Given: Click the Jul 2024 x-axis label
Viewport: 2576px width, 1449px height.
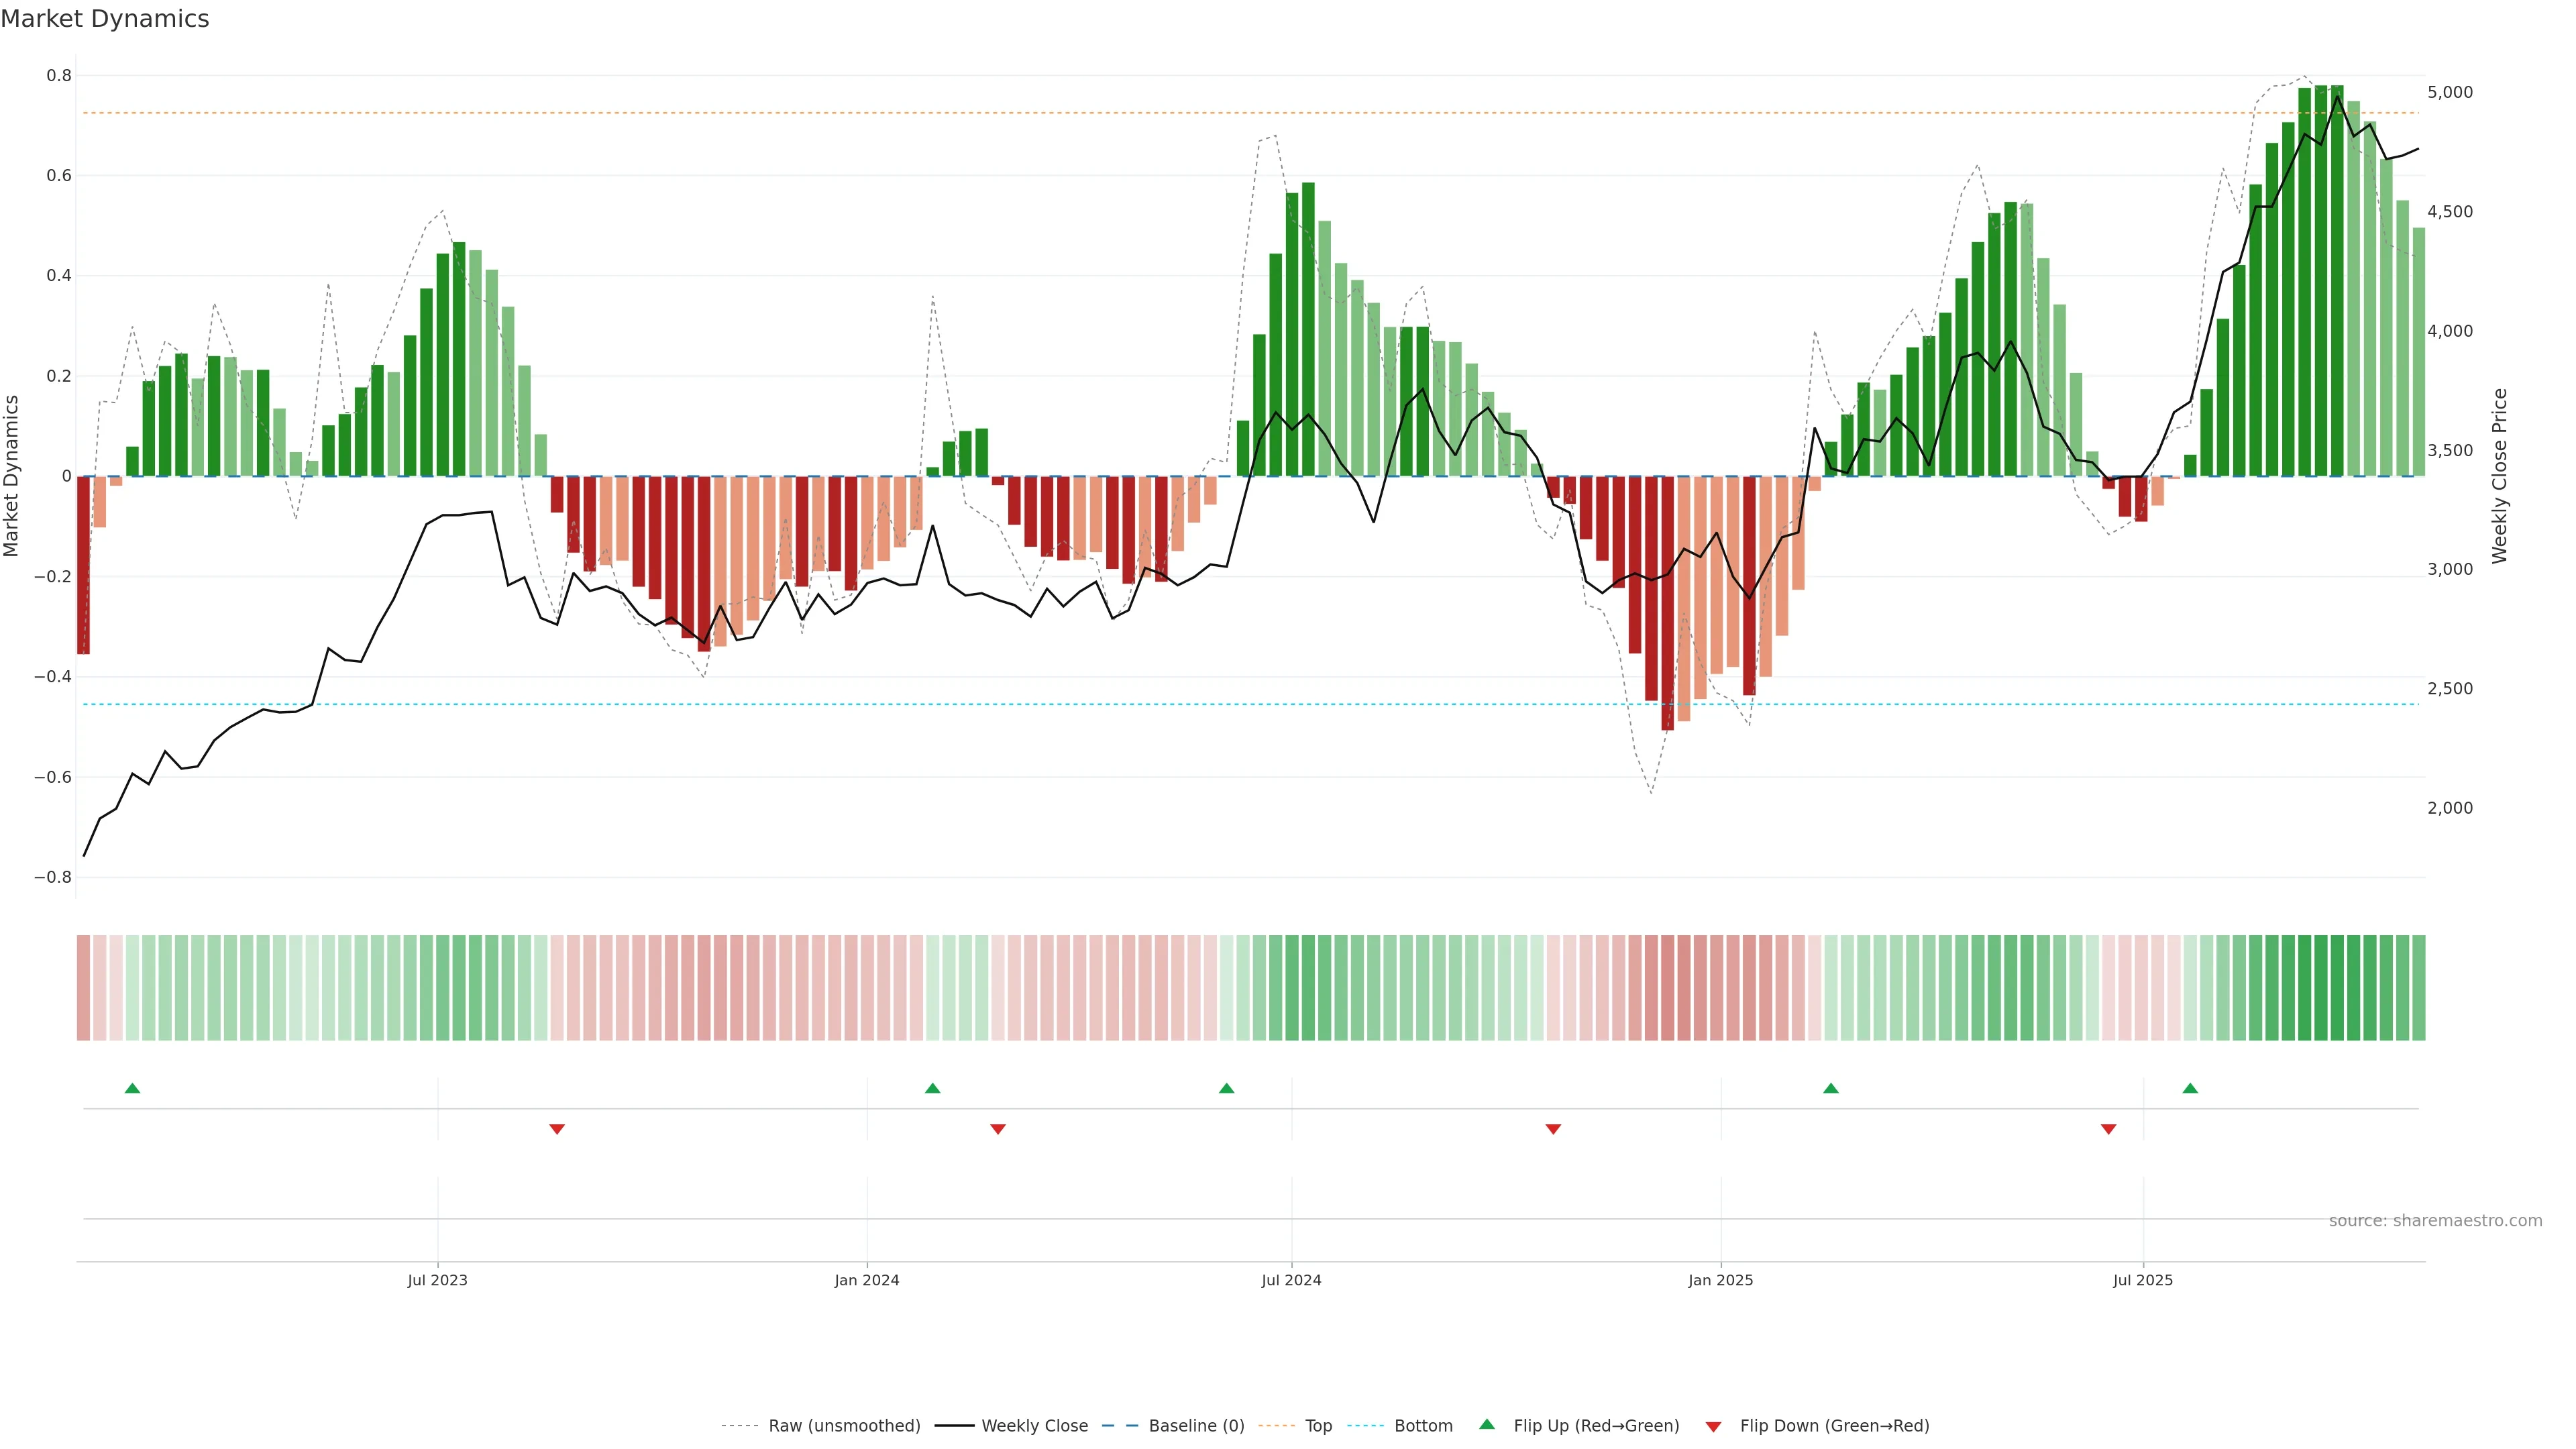Looking at the screenshot, I should pyautogui.click(x=1291, y=1280).
